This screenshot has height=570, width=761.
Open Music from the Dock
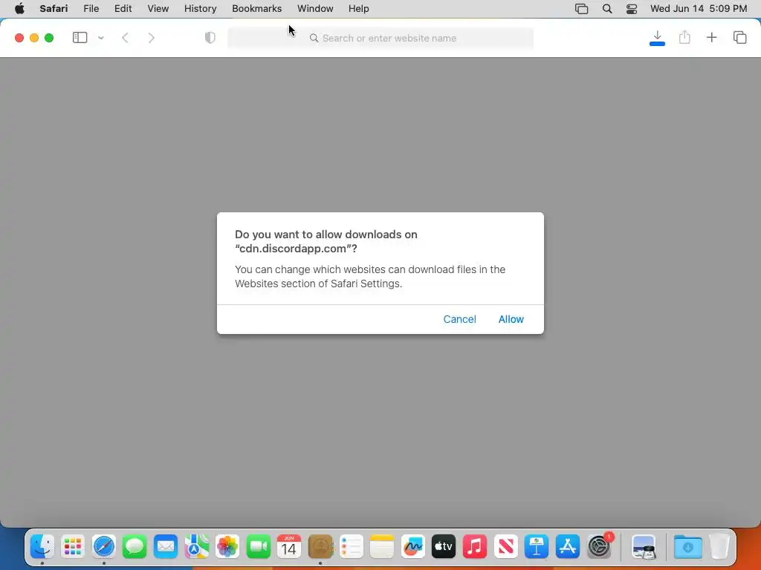click(475, 547)
